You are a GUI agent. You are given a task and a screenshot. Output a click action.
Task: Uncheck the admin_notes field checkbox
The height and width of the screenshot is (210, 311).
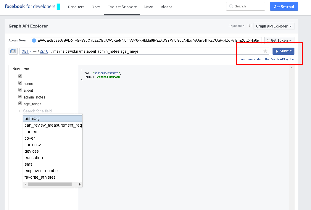click(20, 97)
